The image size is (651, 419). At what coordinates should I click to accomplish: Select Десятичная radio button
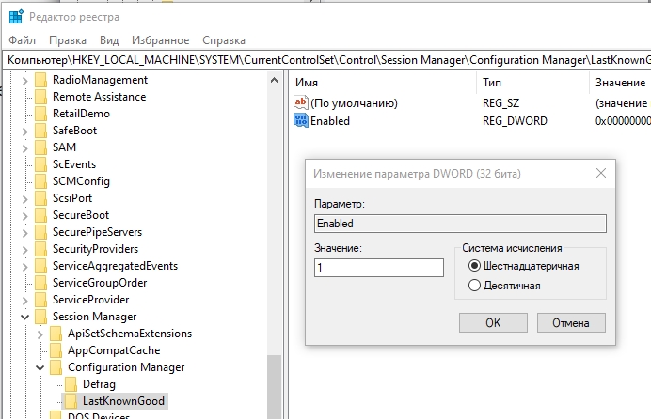click(x=474, y=286)
